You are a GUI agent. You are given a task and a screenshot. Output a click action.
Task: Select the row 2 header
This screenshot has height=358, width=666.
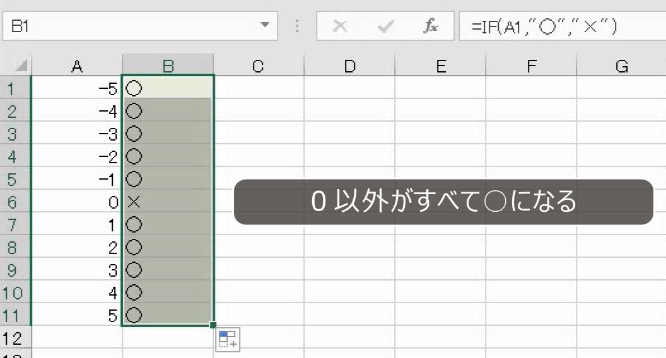coord(15,110)
